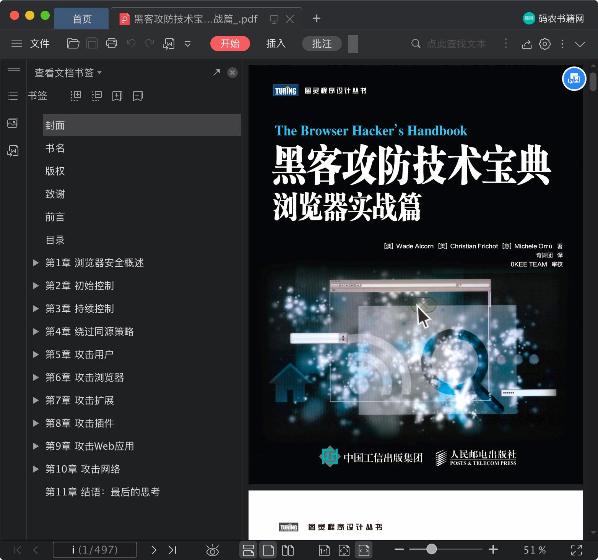The width and height of the screenshot is (598, 560).
Task: Open the more options dots beside search
Action: [506, 44]
